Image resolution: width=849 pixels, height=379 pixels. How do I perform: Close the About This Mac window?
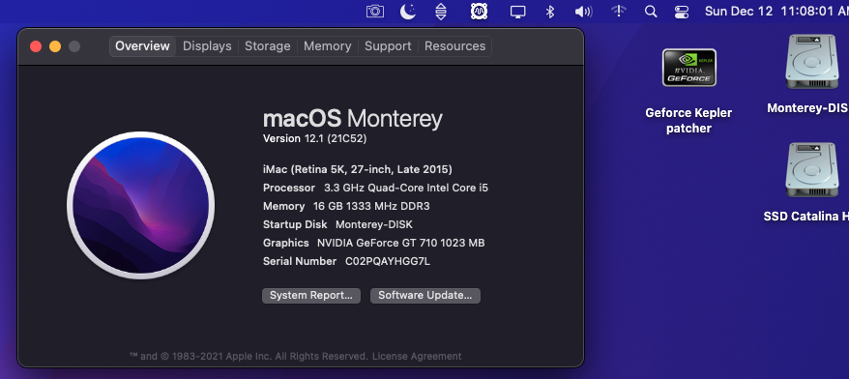click(36, 46)
